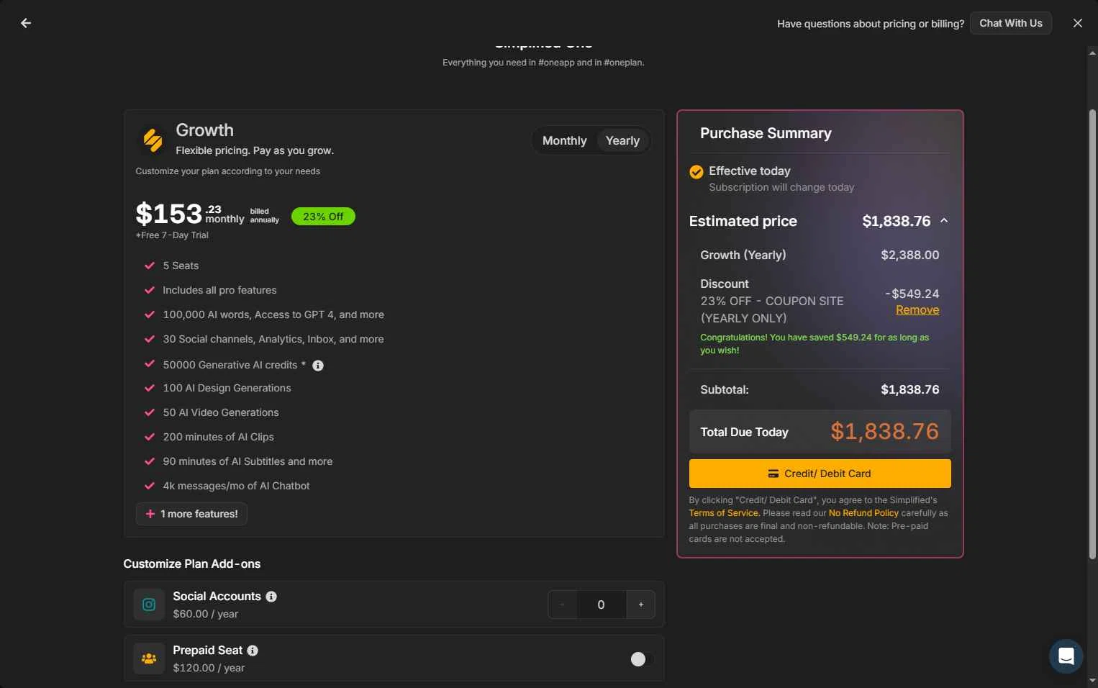Click the scrollbar up arrow

tap(1092, 53)
